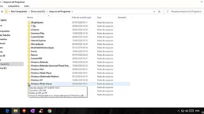Select the Windows Multimedia Platform folder name

45,77
